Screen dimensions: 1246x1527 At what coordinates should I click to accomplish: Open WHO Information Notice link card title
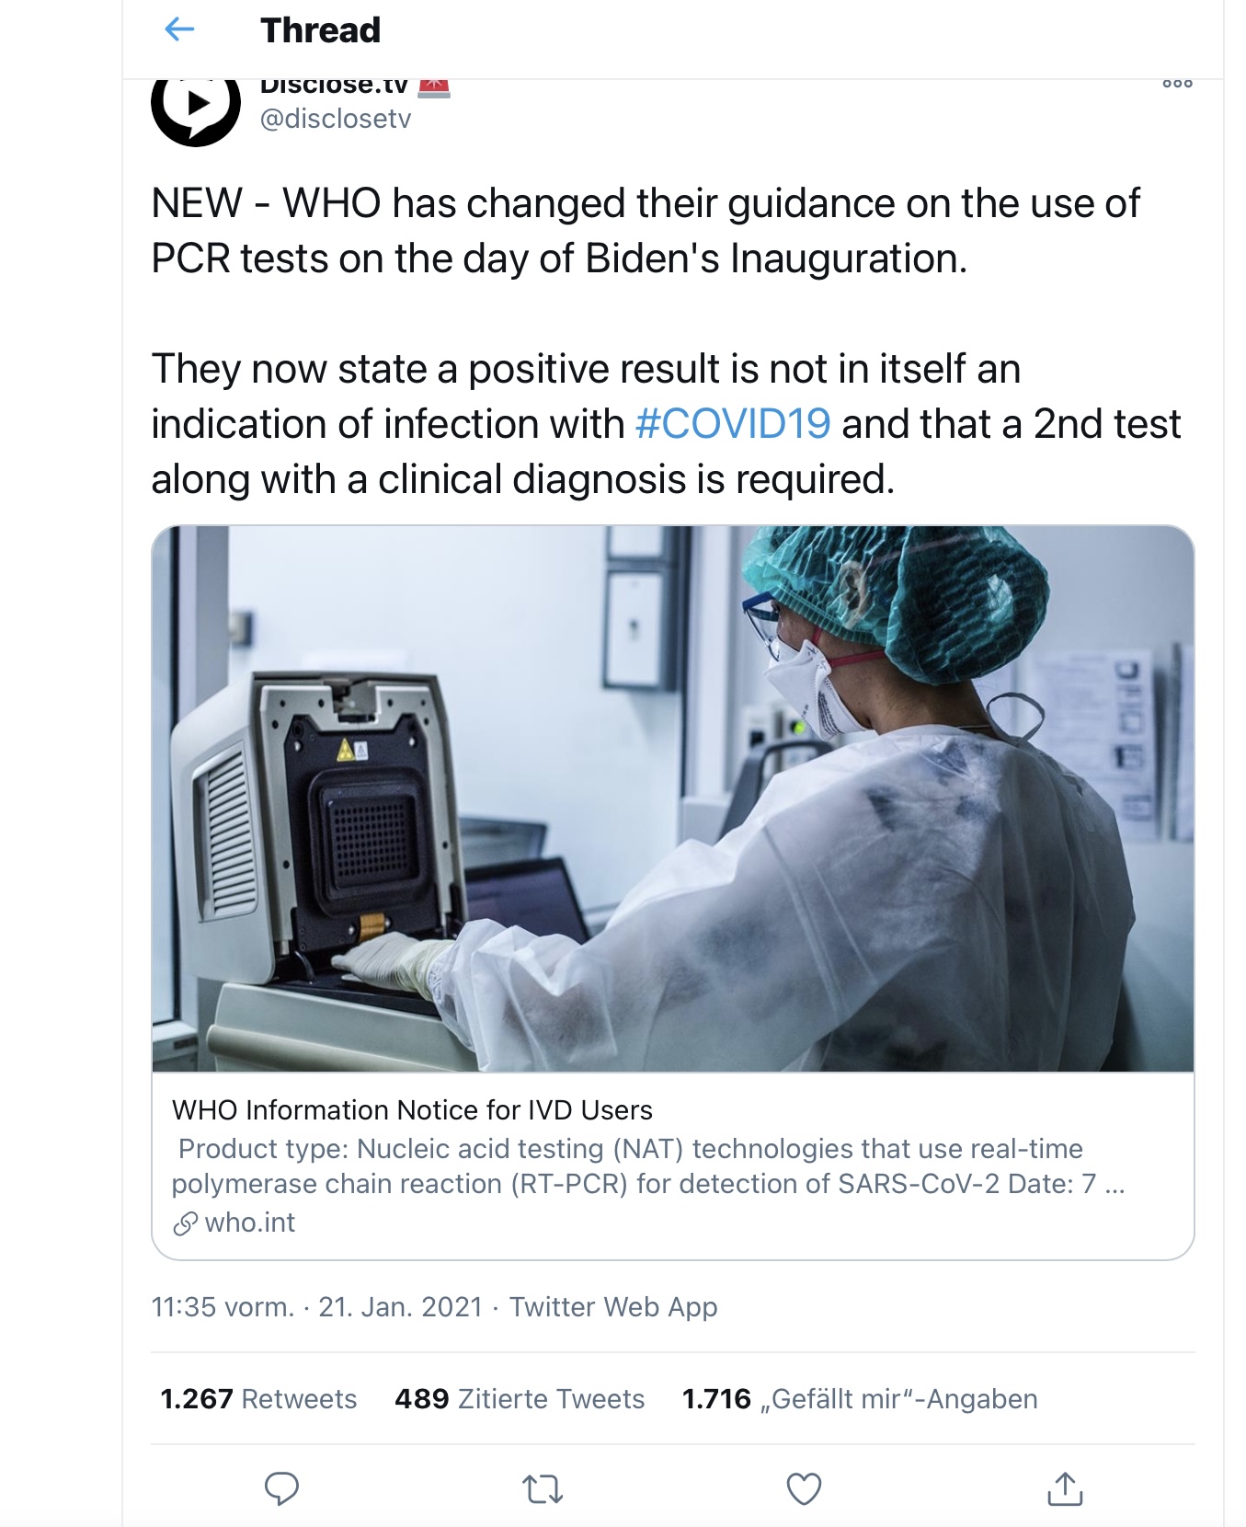click(412, 1110)
